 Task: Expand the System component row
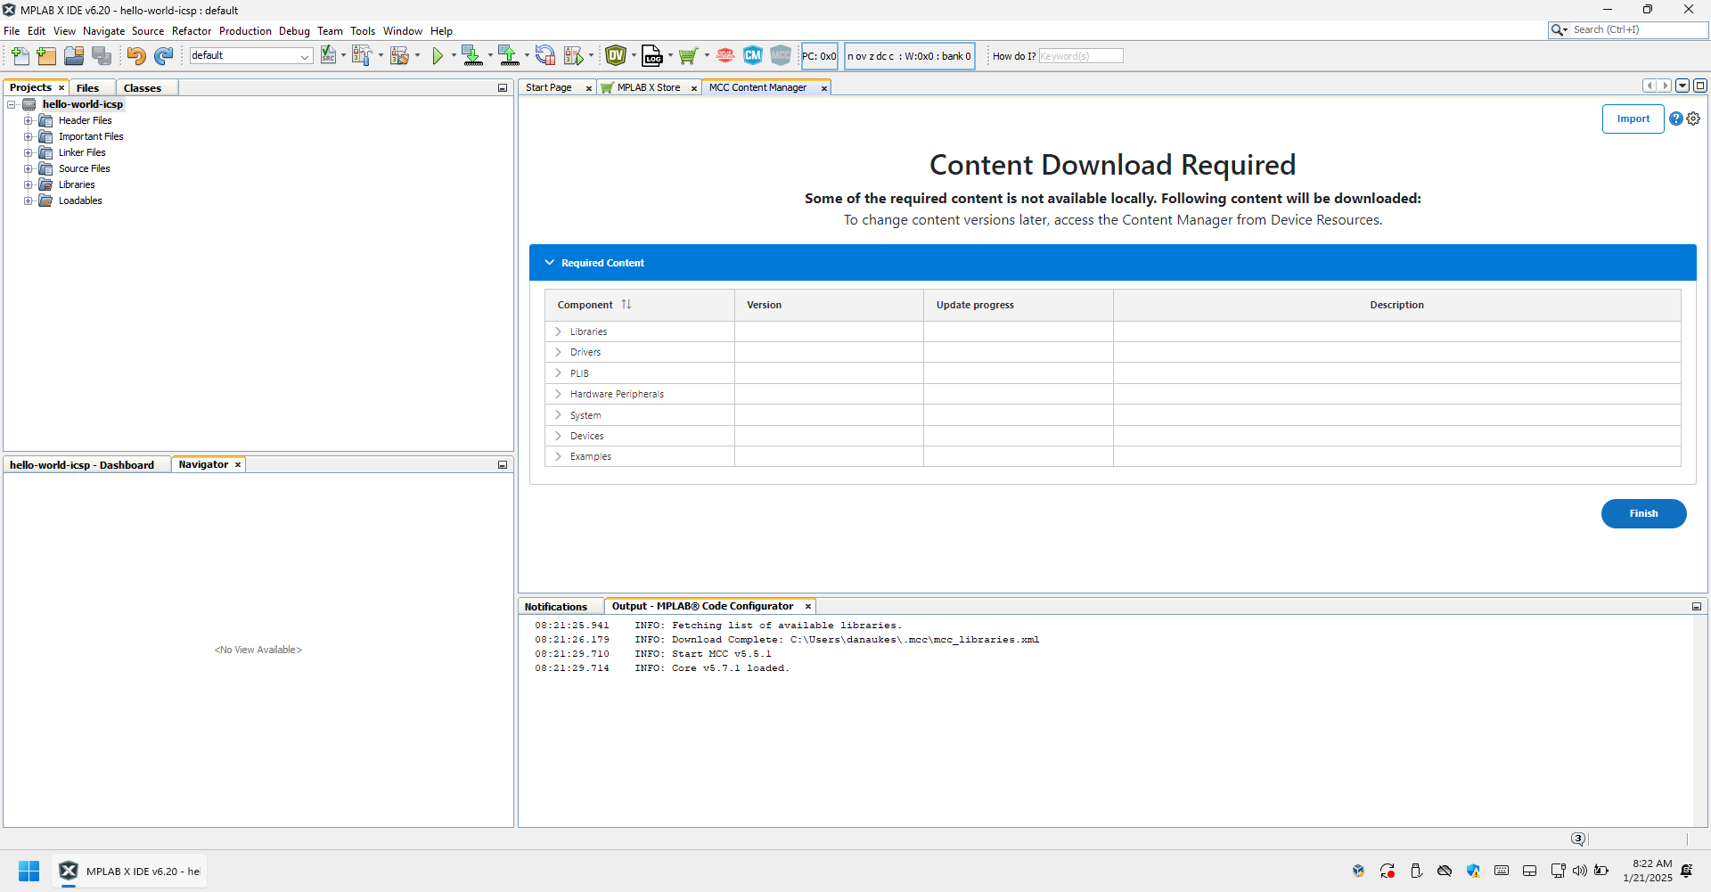(x=559, y=415)
